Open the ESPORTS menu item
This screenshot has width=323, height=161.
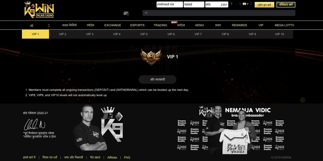(137, 25)
